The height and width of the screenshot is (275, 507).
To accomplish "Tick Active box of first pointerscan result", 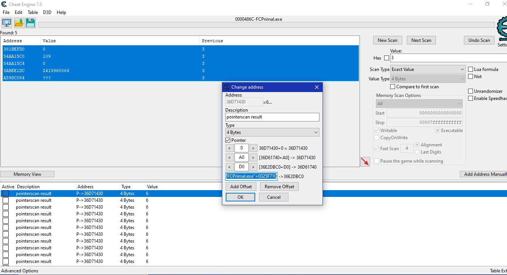I will [6, 194].
